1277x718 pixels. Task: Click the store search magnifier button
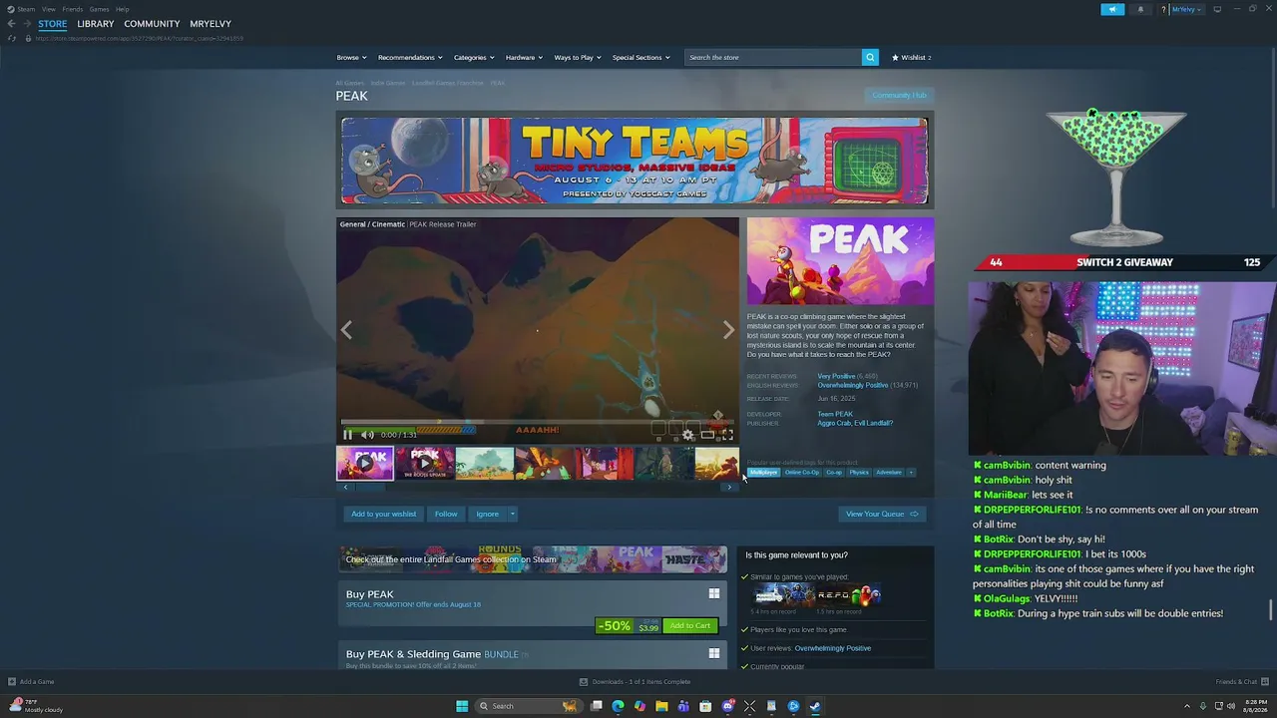(870, 57)
